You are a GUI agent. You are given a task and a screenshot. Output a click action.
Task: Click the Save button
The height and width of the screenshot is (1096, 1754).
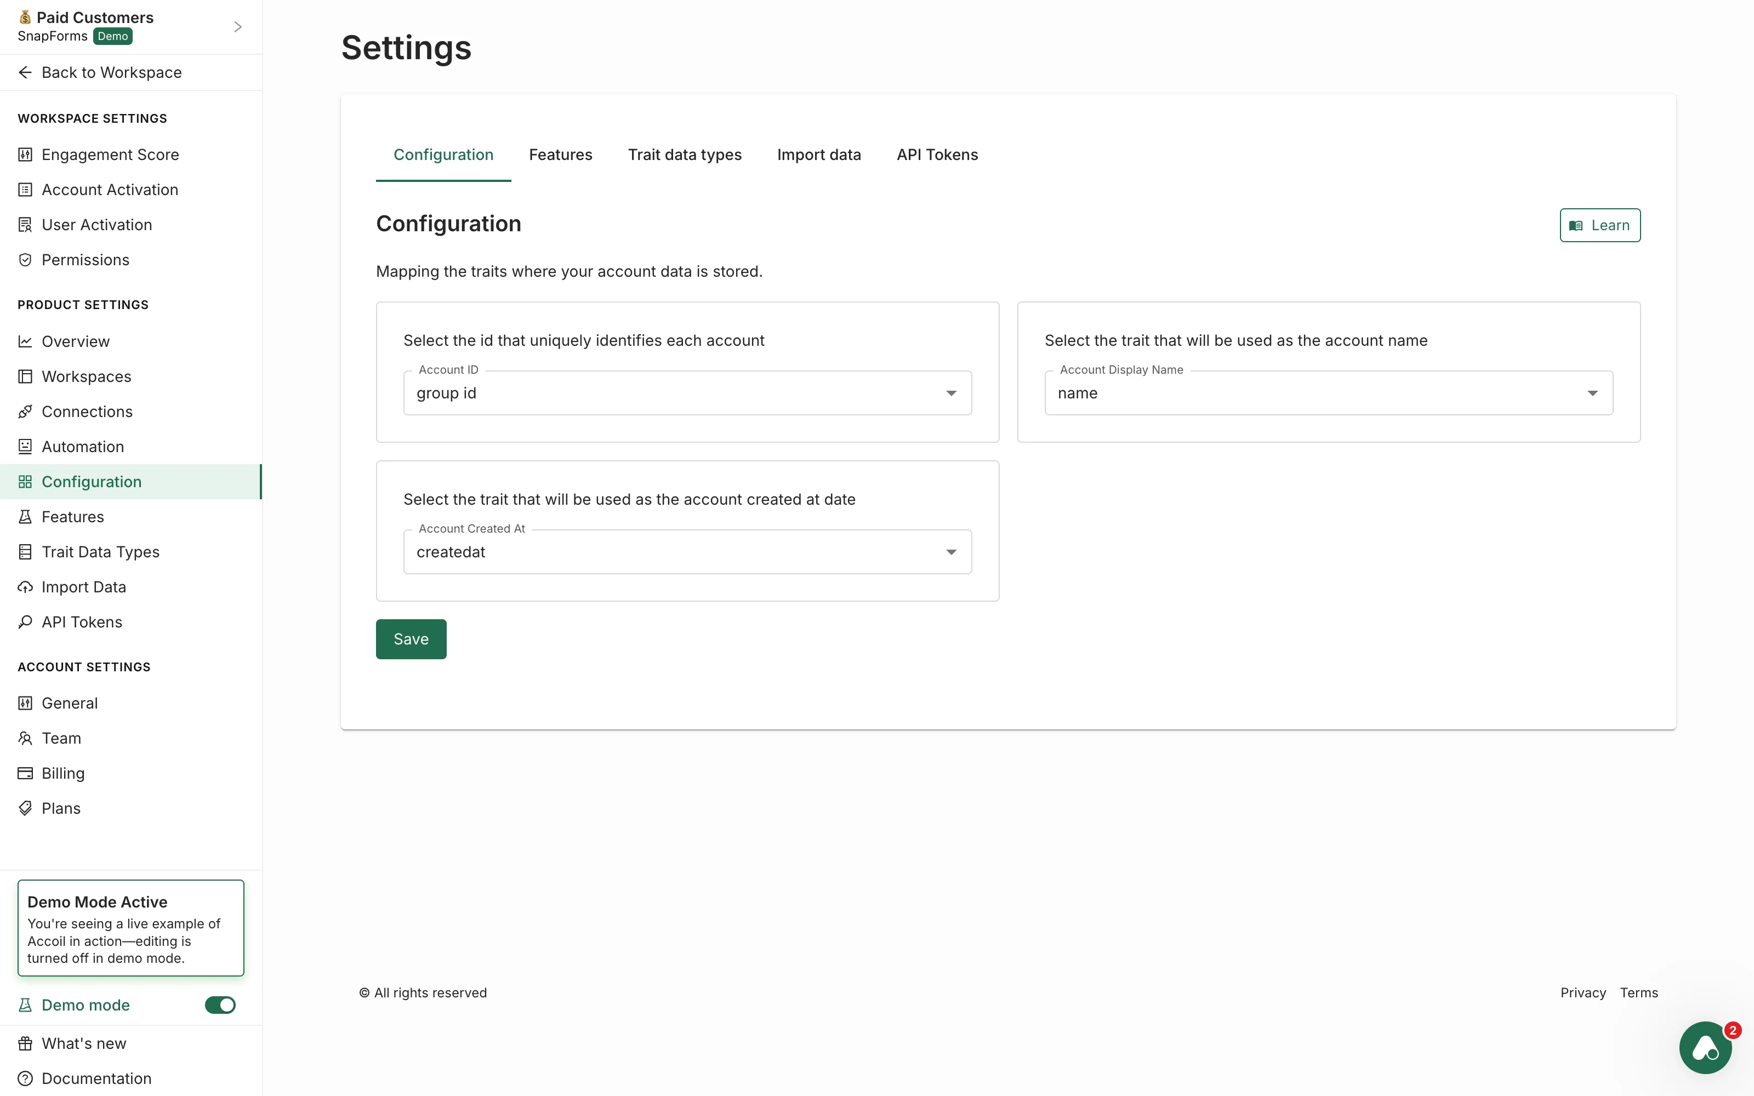[411, 638]
